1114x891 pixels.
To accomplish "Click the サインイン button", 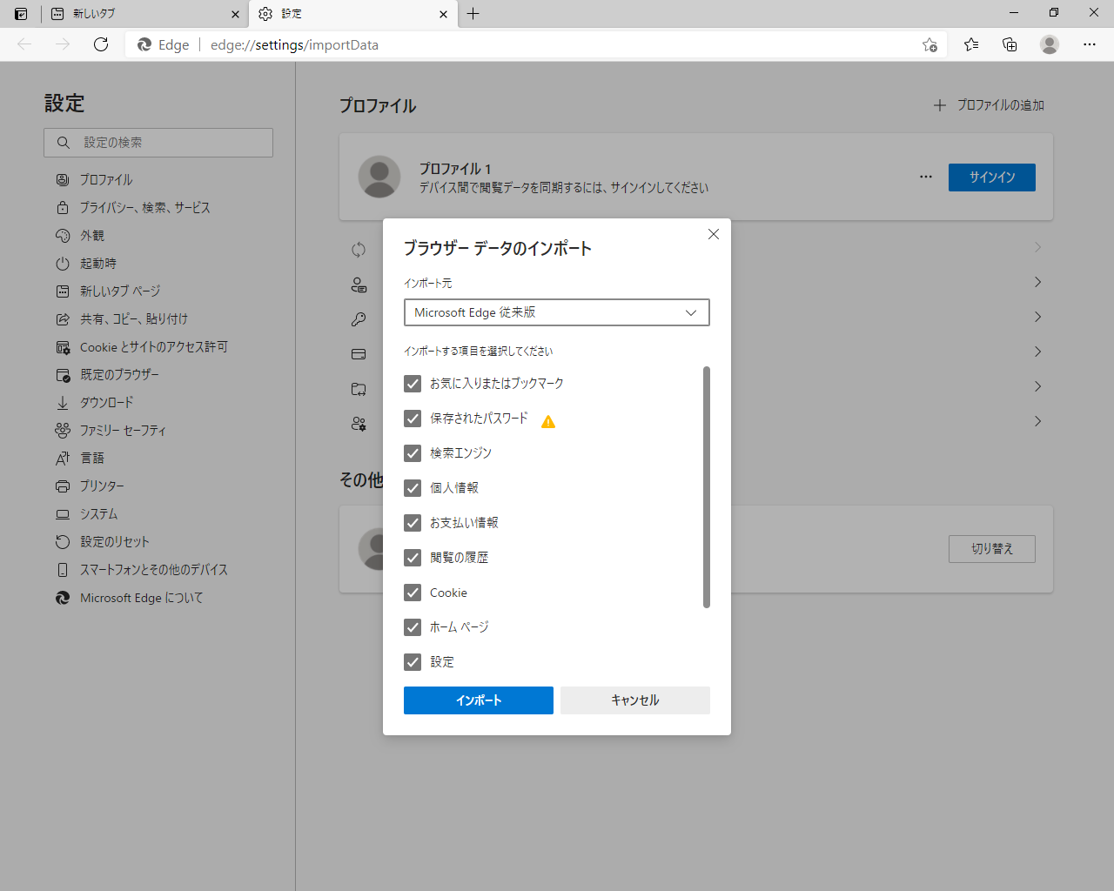I will pos(992,178).
